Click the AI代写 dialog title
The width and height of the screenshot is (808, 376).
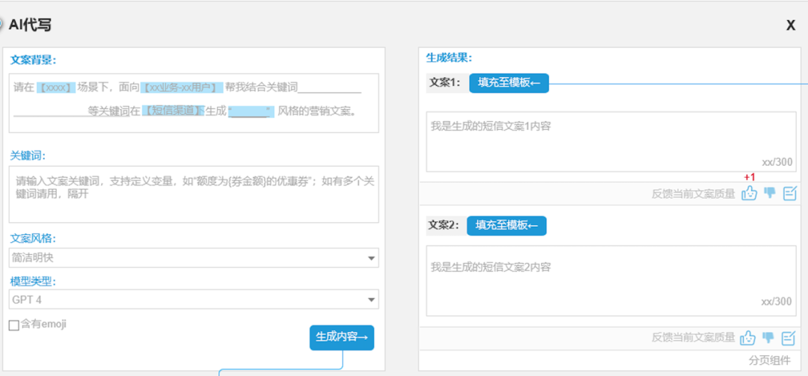pyautogui.click(x=30, y=25)
